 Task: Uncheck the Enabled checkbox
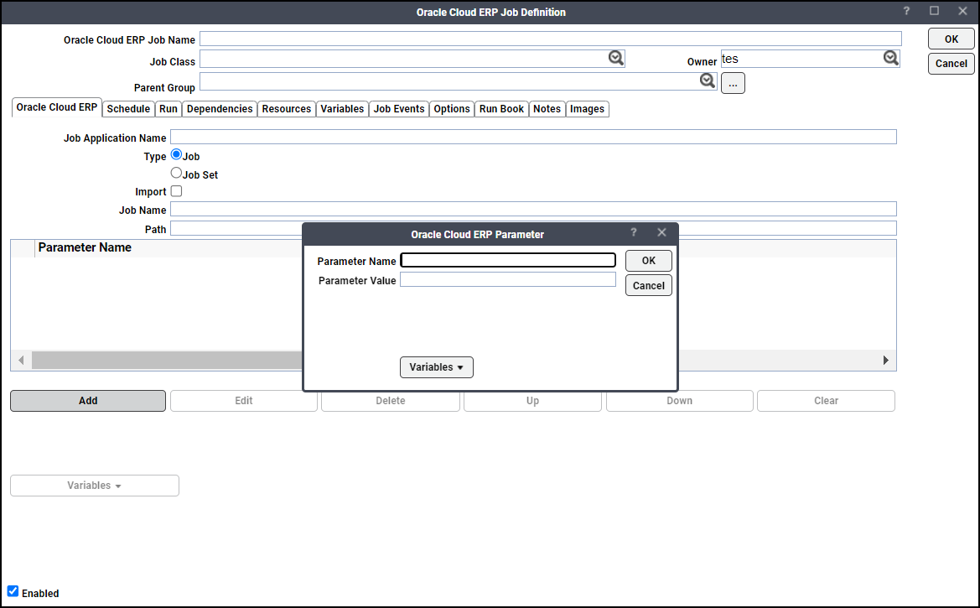coord(13,591)
